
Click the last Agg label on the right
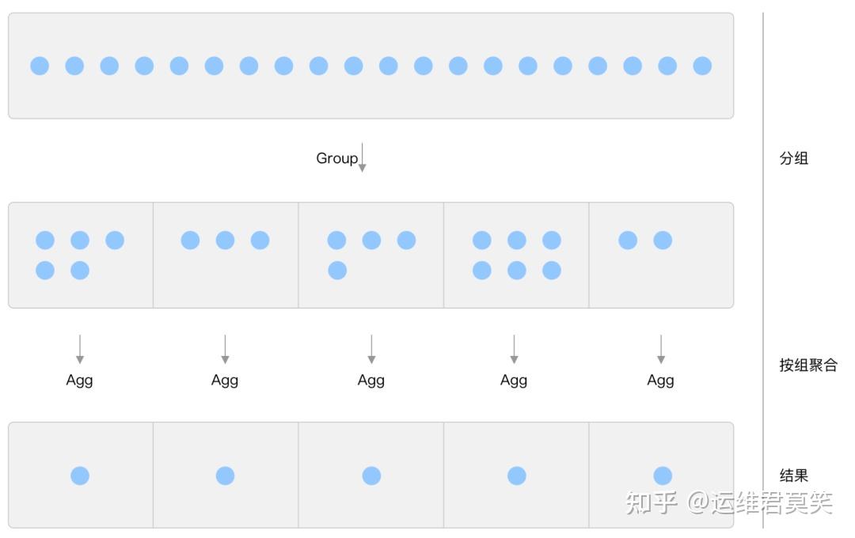[660, 381]
